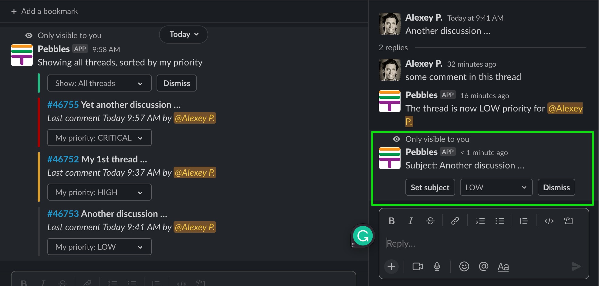
Task: Open the LOW priority dropdown in thread
Action: click(496, 187)
